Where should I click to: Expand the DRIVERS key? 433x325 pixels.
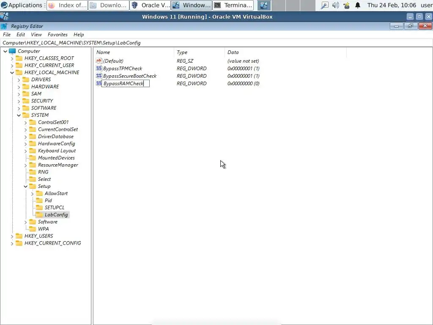click(19, 80)
